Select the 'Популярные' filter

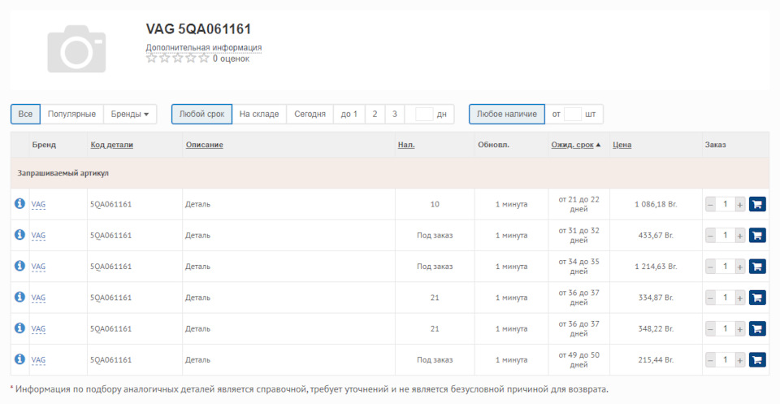pos(71,114)
